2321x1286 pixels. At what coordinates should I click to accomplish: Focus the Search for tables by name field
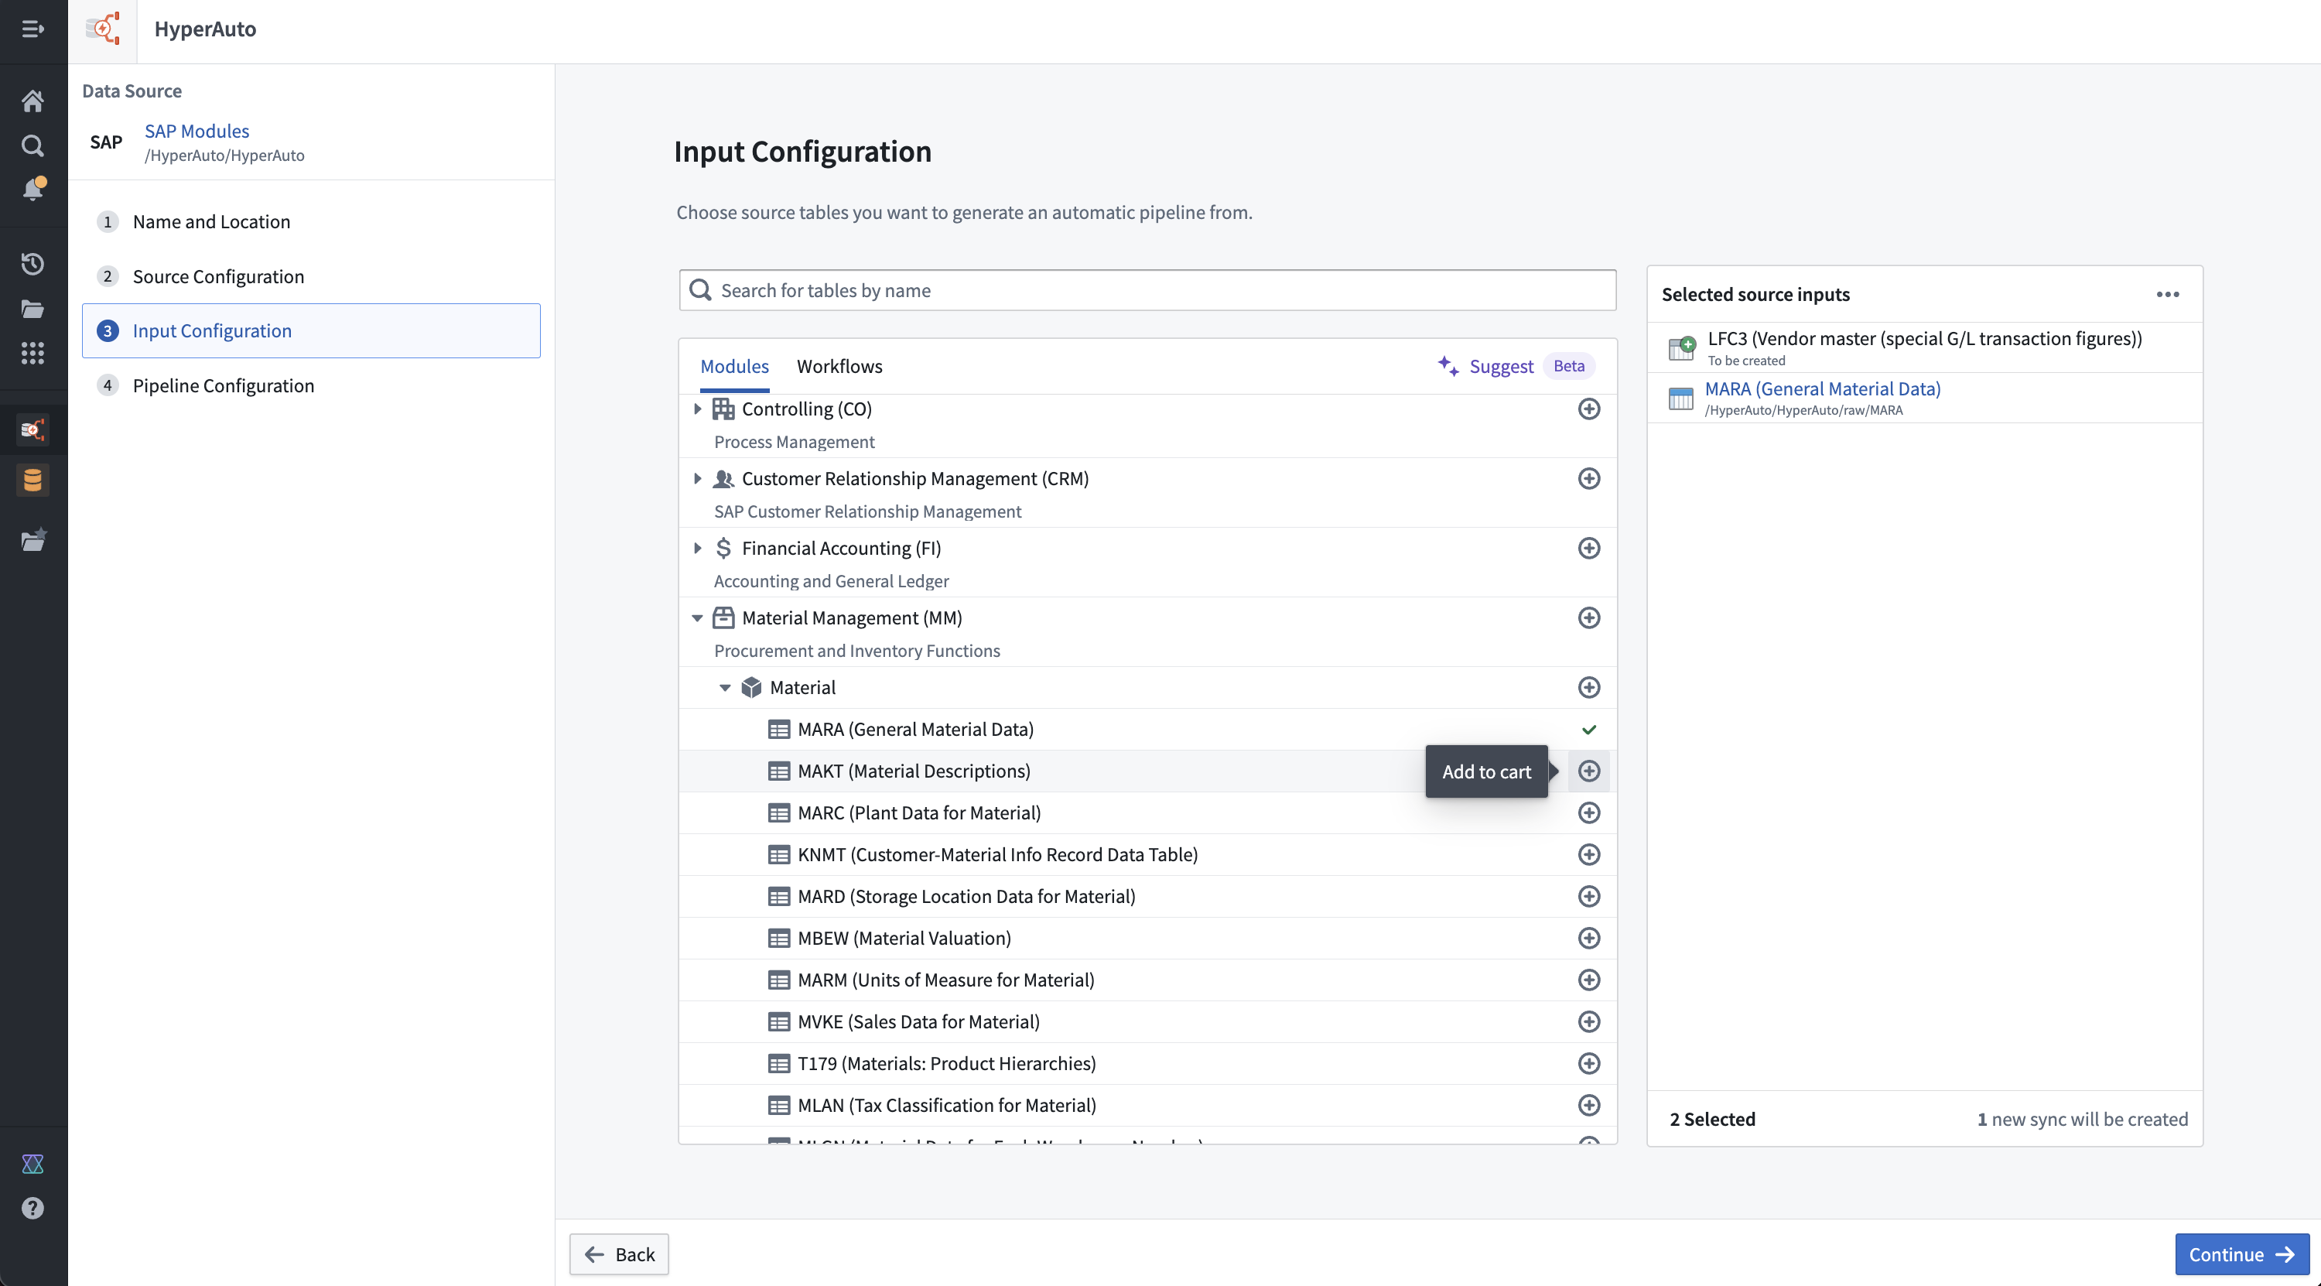[x=1147, y=290]
